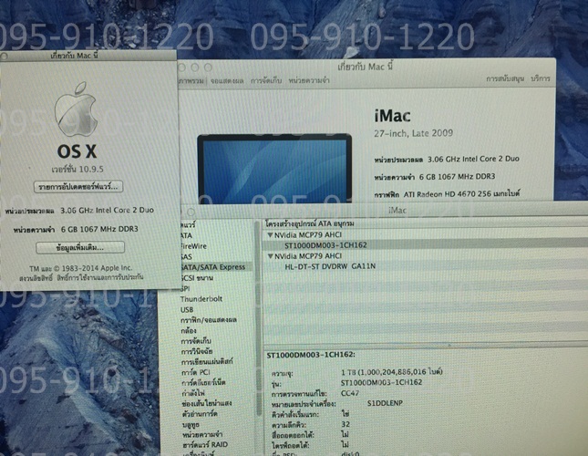This screenshot has height=456, width=588.
Task: Select Disc Burning (การเขียนแผ่นดิสก์) in sidebar
Action: click(x=207, y=361)
